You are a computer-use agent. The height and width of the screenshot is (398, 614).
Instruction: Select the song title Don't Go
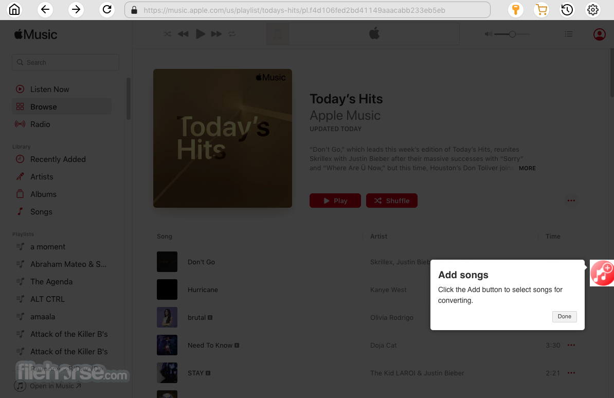click(x=201, y=262)
